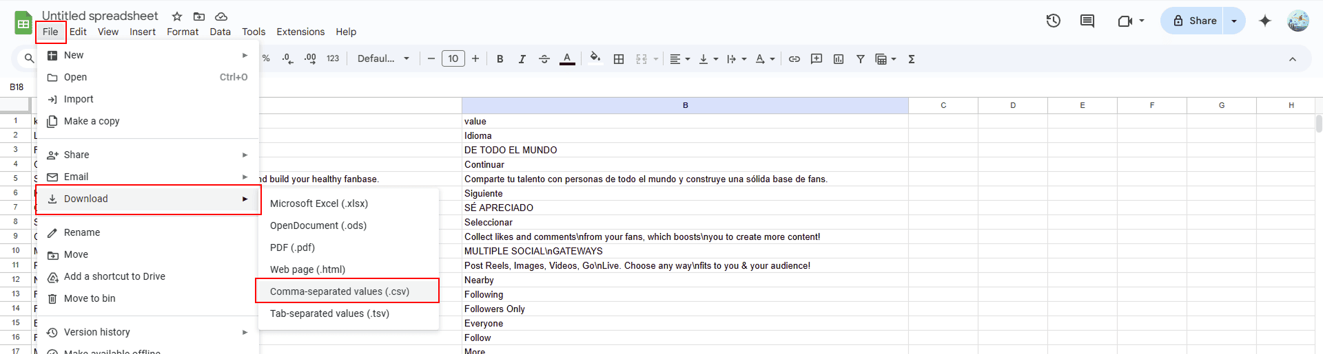Click the insert chart icon
This screenshot has width=1323, height=354.
[x=839, y=59]
